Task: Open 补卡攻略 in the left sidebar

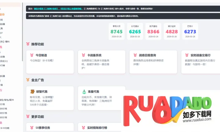Action: coord(6,128)
